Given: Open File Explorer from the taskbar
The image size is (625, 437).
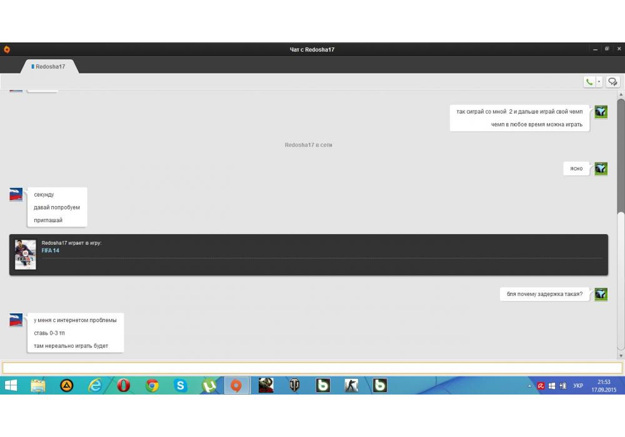Looking at the screenshot, I should [38, 385].
